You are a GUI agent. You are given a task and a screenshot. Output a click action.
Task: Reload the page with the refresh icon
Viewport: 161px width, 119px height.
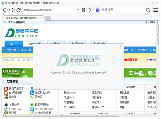pyautogui.click(x=19, y=10)
